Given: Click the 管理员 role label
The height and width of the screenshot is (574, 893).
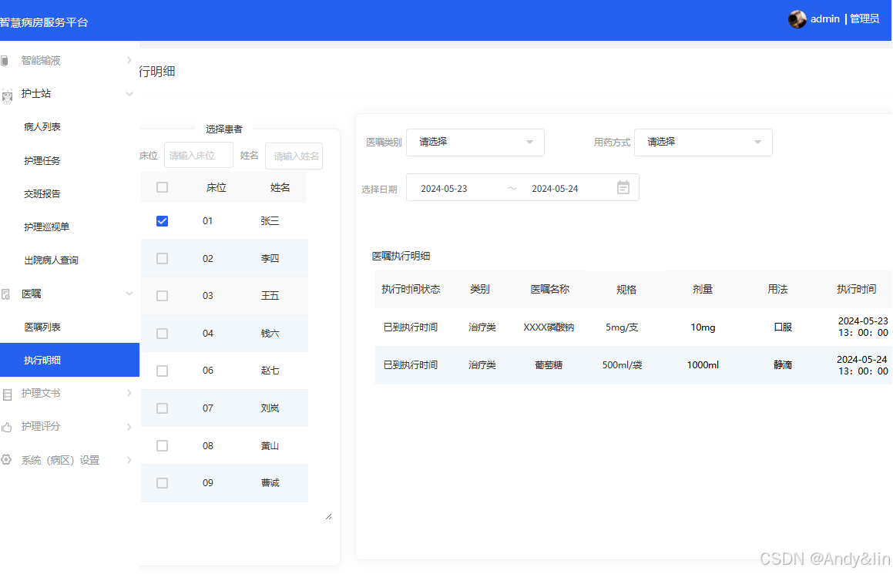Looking at the screenshot, I should [864, 18].
